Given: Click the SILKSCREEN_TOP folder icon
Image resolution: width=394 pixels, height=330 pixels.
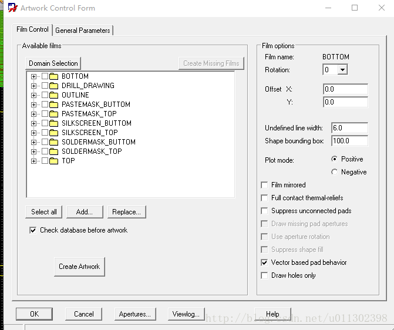Looking at the screenshot, I should (55, 133).
